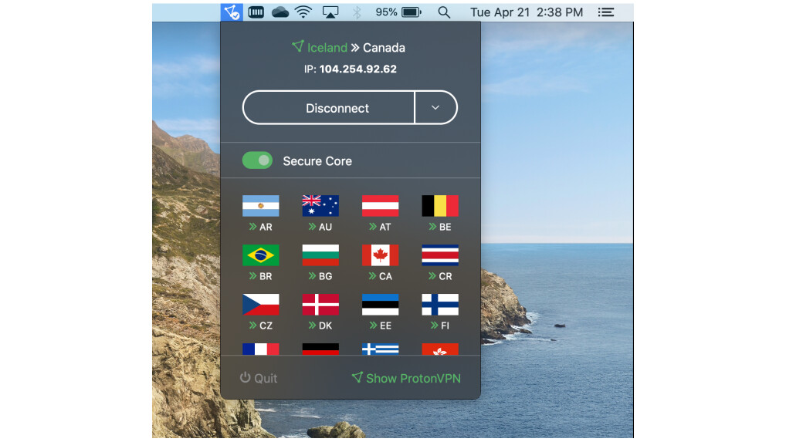Click the Iceland entry server text
The image size is (786, 442).
pos(327,48)
